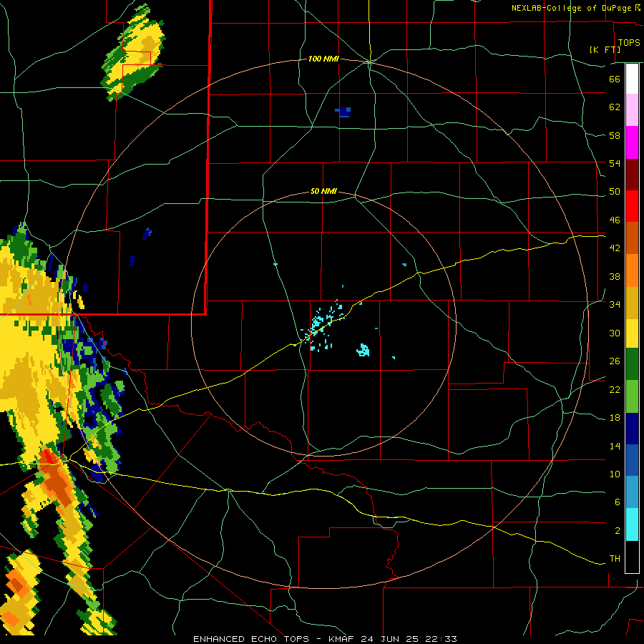Click the magenta swatch near 58
This screenshot has width=644, height=644.
tap(632, 142)
